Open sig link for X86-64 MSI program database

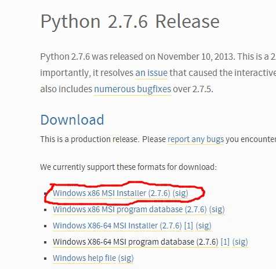pos(240,242)
